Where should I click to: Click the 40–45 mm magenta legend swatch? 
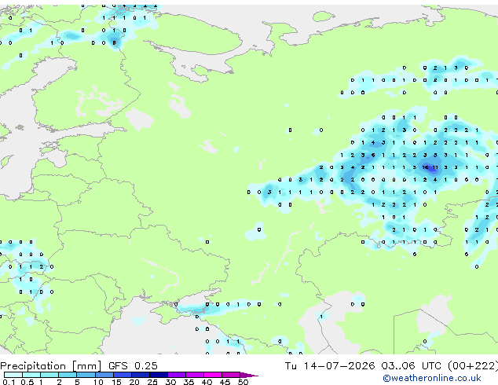pyautogui.click(x=213, y=375)
